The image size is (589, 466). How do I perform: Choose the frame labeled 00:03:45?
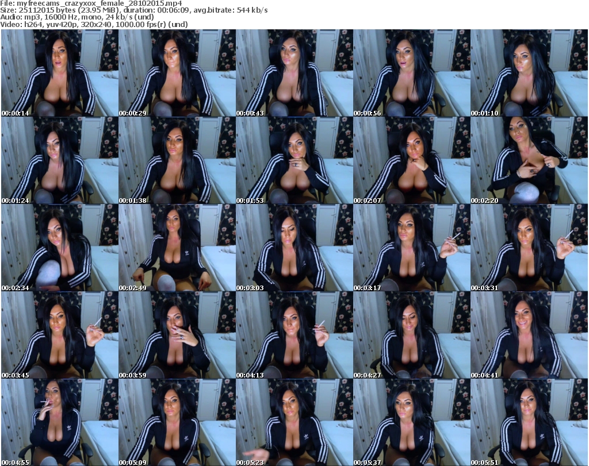tap(60, 335)
